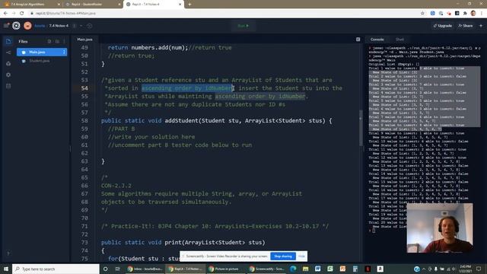The height and width of the screenshot is (274, 487).
Task: Open the Picture in picture taskbar window
Action: 225,269
